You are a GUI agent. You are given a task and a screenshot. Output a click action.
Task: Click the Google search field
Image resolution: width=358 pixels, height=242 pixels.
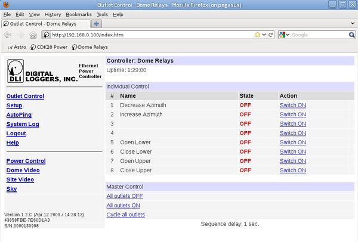(319, 35)
